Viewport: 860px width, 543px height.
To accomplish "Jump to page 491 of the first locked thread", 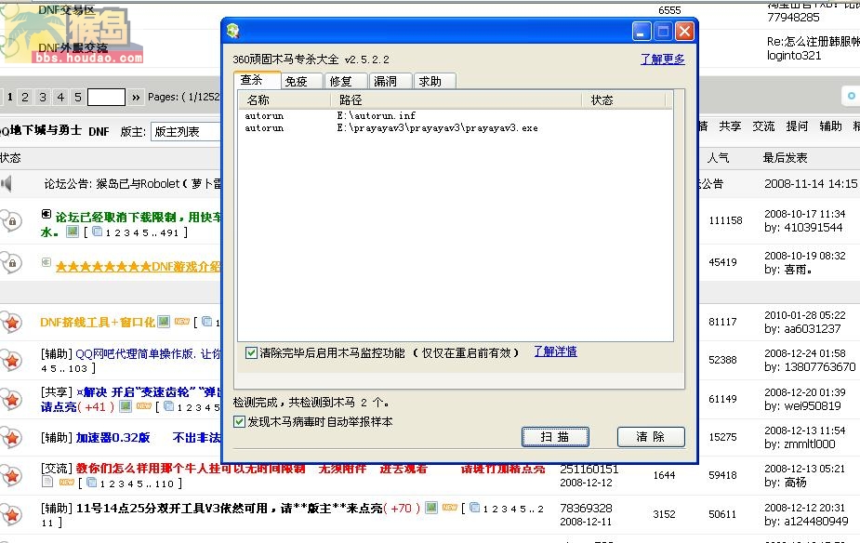I will [x=169, y=233].
